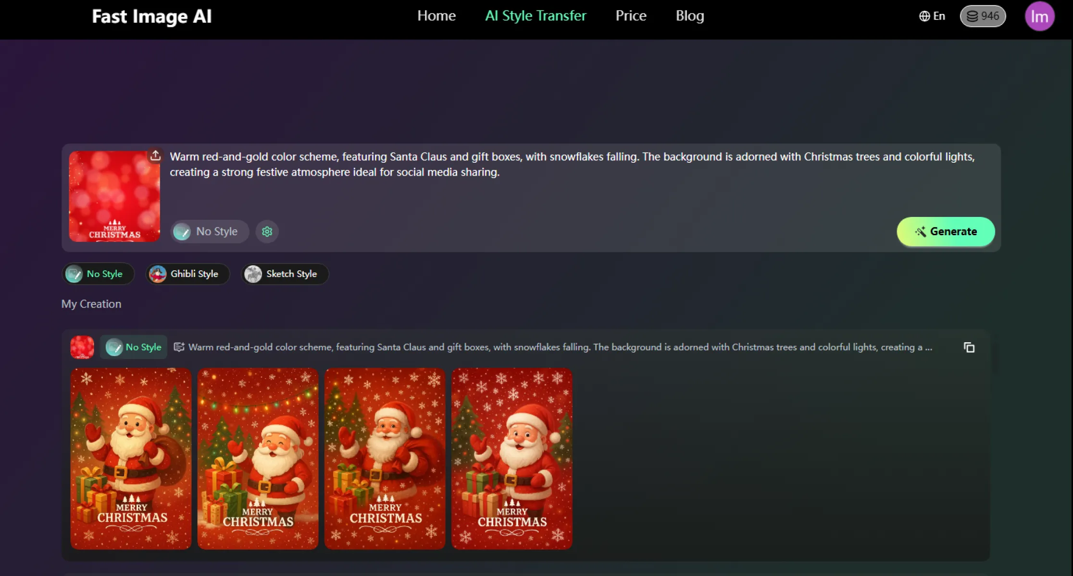This screenshot has height=576, width=1073.
Task: Click inside the prompt text area
Action: pyautogui.click(x=529, y=192)
